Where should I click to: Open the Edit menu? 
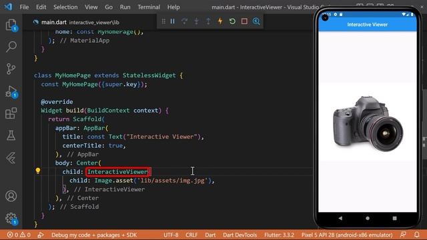(41, 7)
